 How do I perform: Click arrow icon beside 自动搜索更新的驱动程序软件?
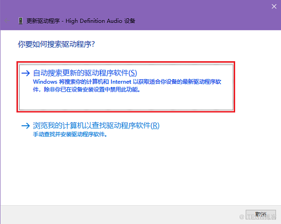click(x=25, y=73)
